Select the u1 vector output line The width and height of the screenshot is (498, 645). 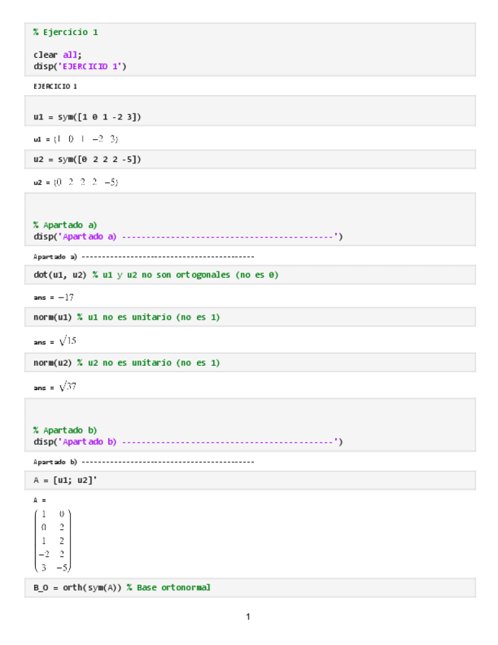(76, 138)
